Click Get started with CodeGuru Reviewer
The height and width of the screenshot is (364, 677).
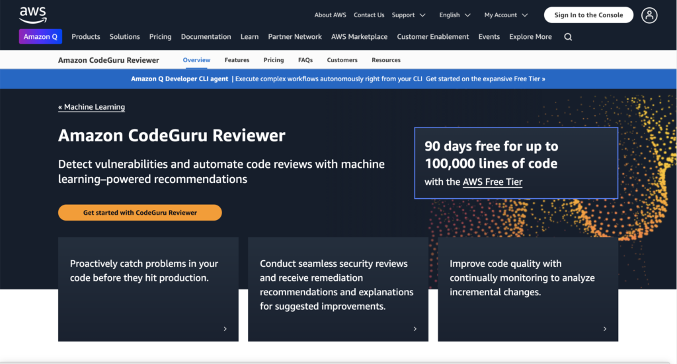click(139, 213)
